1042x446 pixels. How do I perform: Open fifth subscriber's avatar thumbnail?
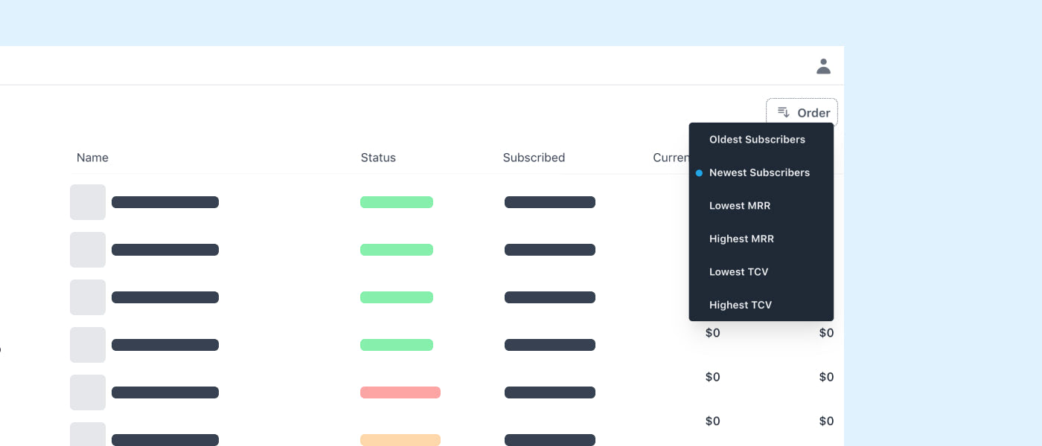(88, 392)
